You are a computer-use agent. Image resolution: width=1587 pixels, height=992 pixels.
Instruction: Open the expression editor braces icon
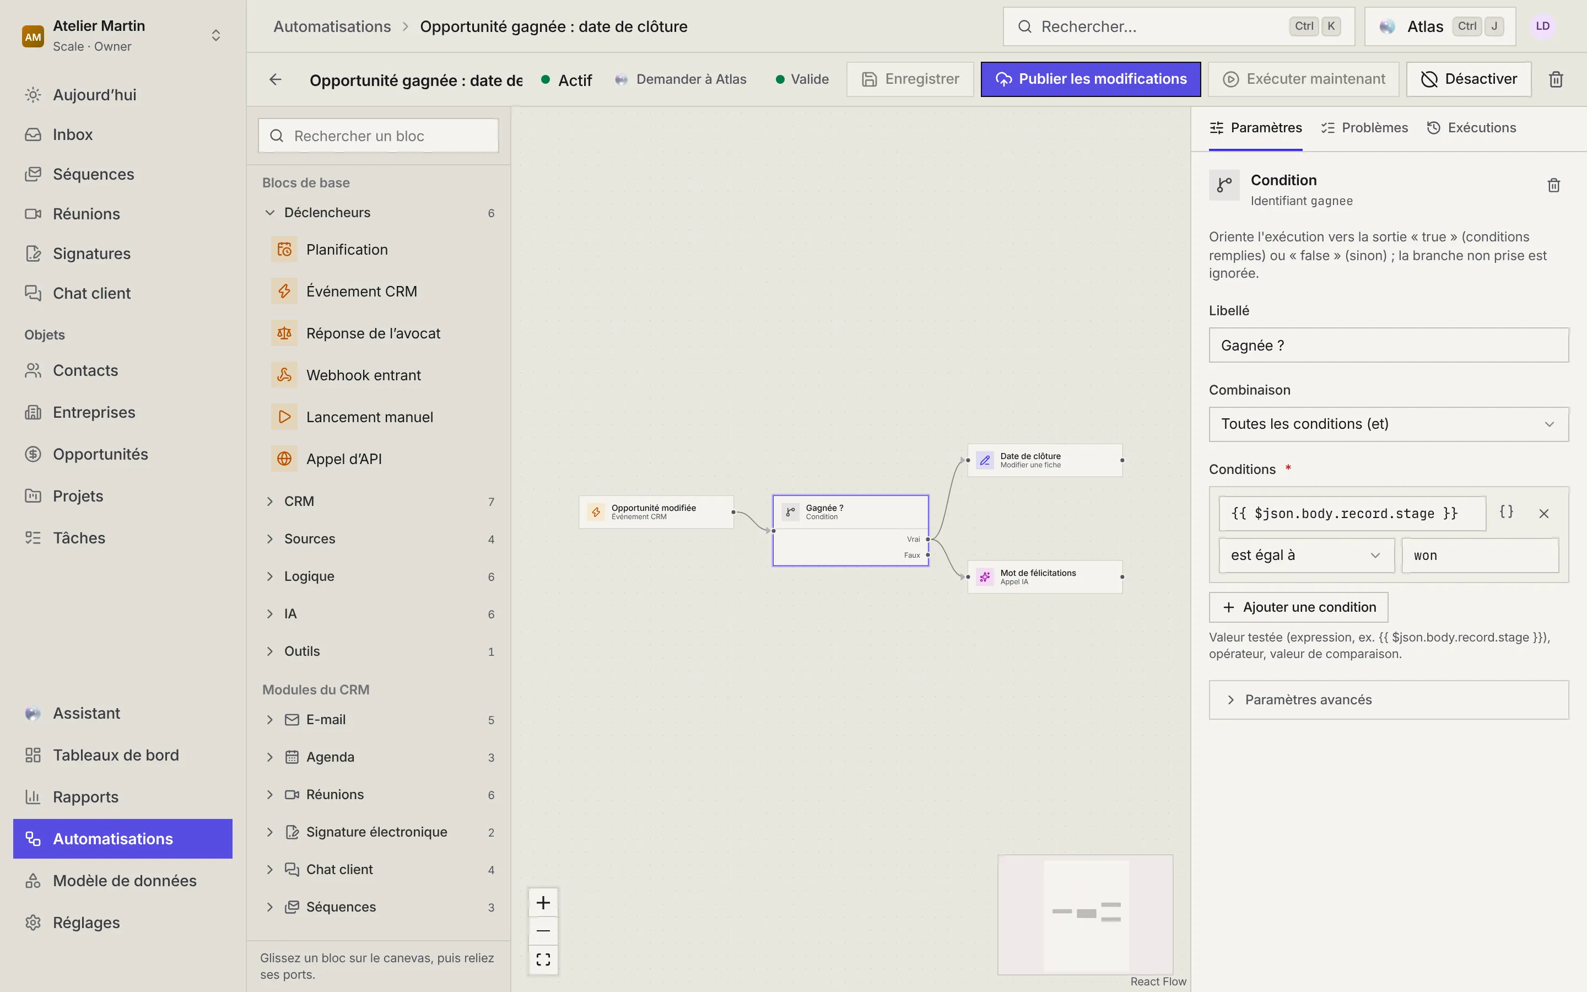click(x=1507, y=512)
